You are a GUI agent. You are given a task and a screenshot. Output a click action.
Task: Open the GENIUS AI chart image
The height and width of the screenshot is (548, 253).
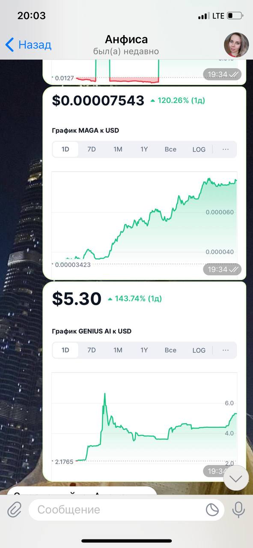145,381
